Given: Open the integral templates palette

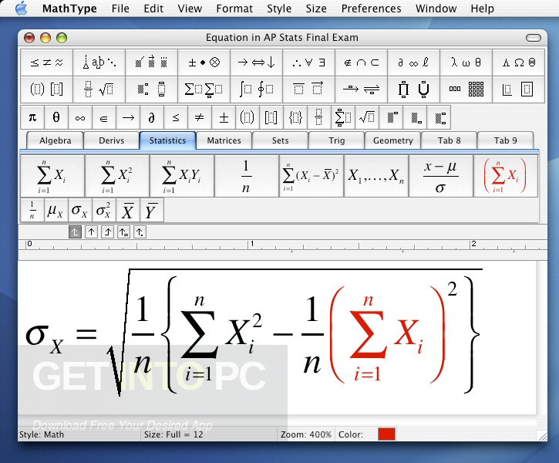Looking at the screenshot, I should tap(256, 90).
